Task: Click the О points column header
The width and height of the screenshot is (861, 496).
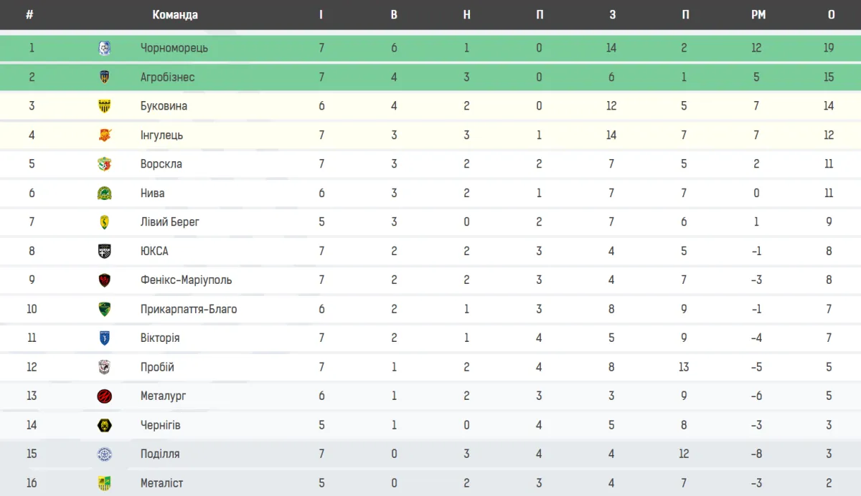Action: (831, 14)
